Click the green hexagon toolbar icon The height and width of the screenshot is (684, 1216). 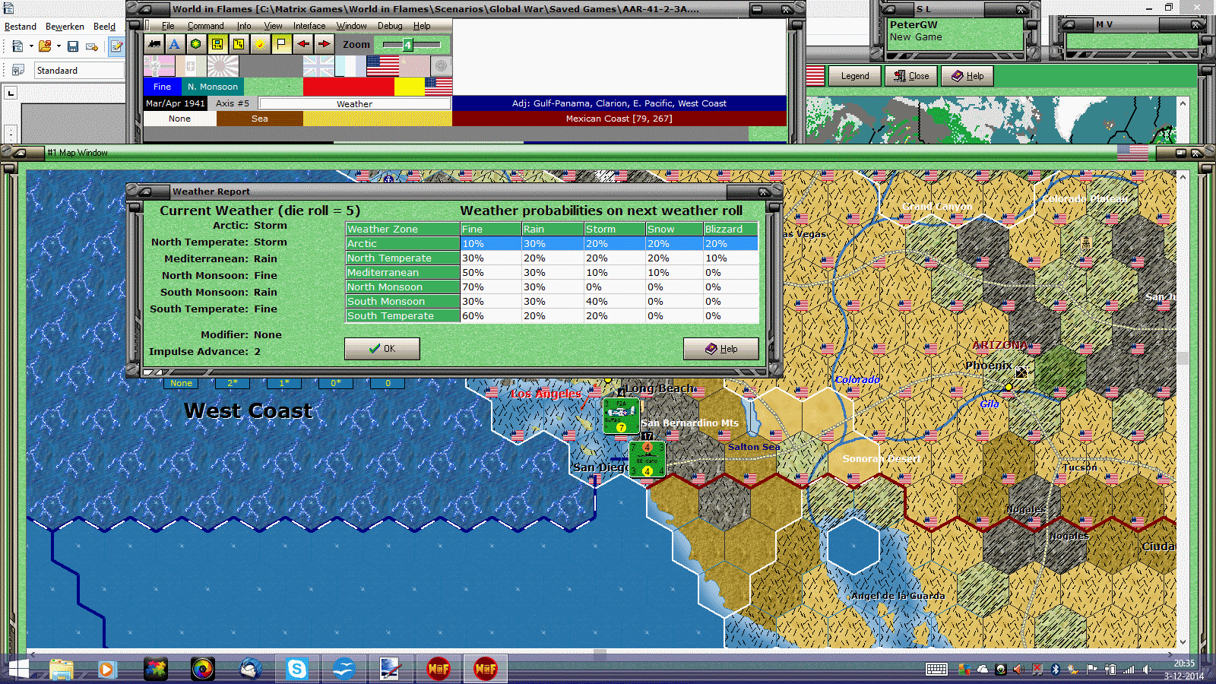click(196, 44)
